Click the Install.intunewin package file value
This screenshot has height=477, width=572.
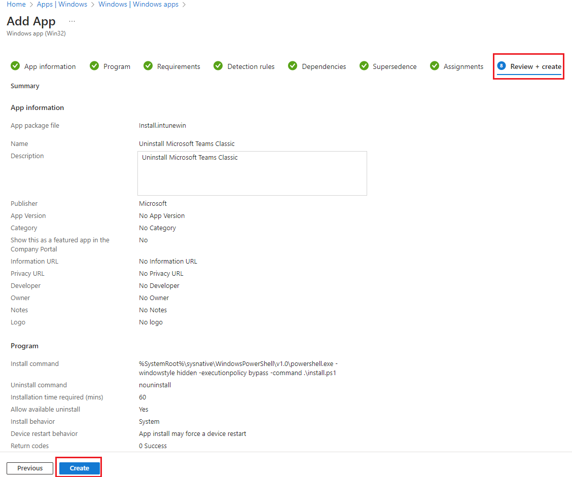pyautogui.click(x=162, y=125)
